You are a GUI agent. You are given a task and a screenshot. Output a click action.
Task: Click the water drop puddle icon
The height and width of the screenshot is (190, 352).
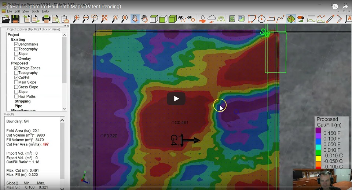tap(202, 19)
